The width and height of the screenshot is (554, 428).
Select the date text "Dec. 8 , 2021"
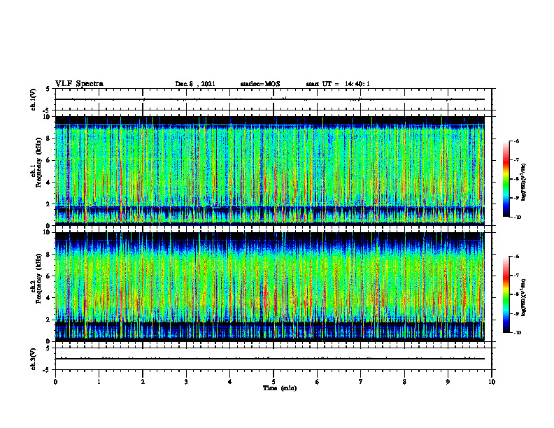(195, 84)
